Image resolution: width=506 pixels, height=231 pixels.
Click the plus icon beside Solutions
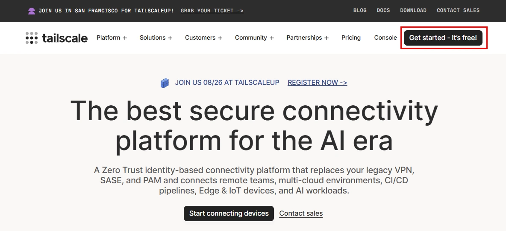[170, 38]
